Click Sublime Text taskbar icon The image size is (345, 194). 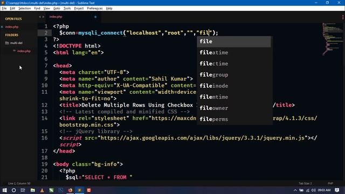(x=79, y=190)
